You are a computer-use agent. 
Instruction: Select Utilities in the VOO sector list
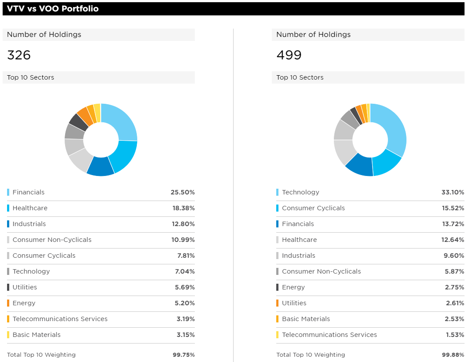pos(294,303)
